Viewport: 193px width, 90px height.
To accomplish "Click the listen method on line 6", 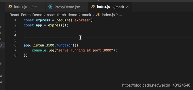I will [38, 45].
